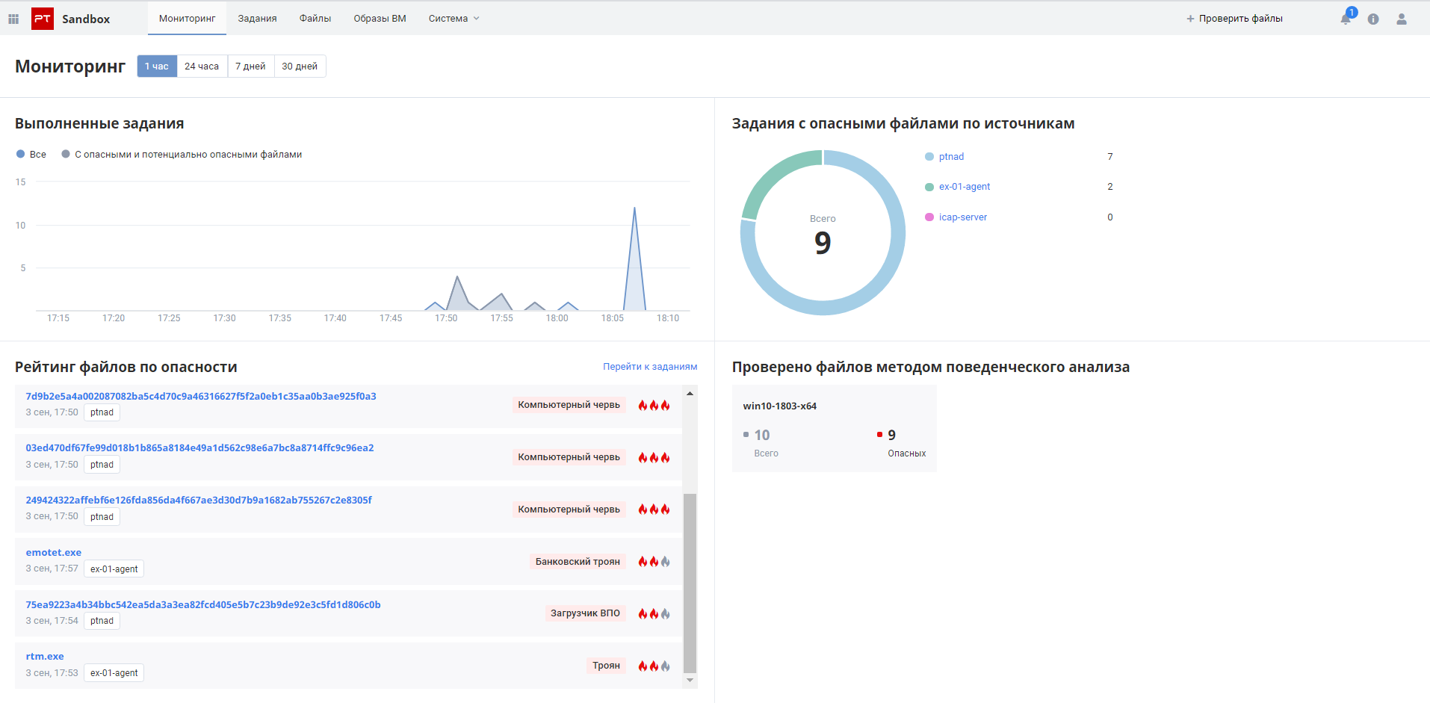The image size is (1430, 703).
Task: Click the danger flames for emotet.exe
Action: point(654,562)
